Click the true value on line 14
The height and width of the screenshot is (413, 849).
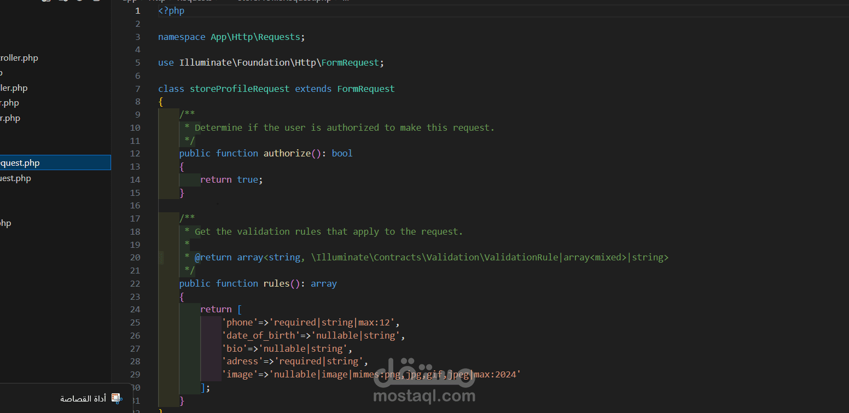point(247,180)
